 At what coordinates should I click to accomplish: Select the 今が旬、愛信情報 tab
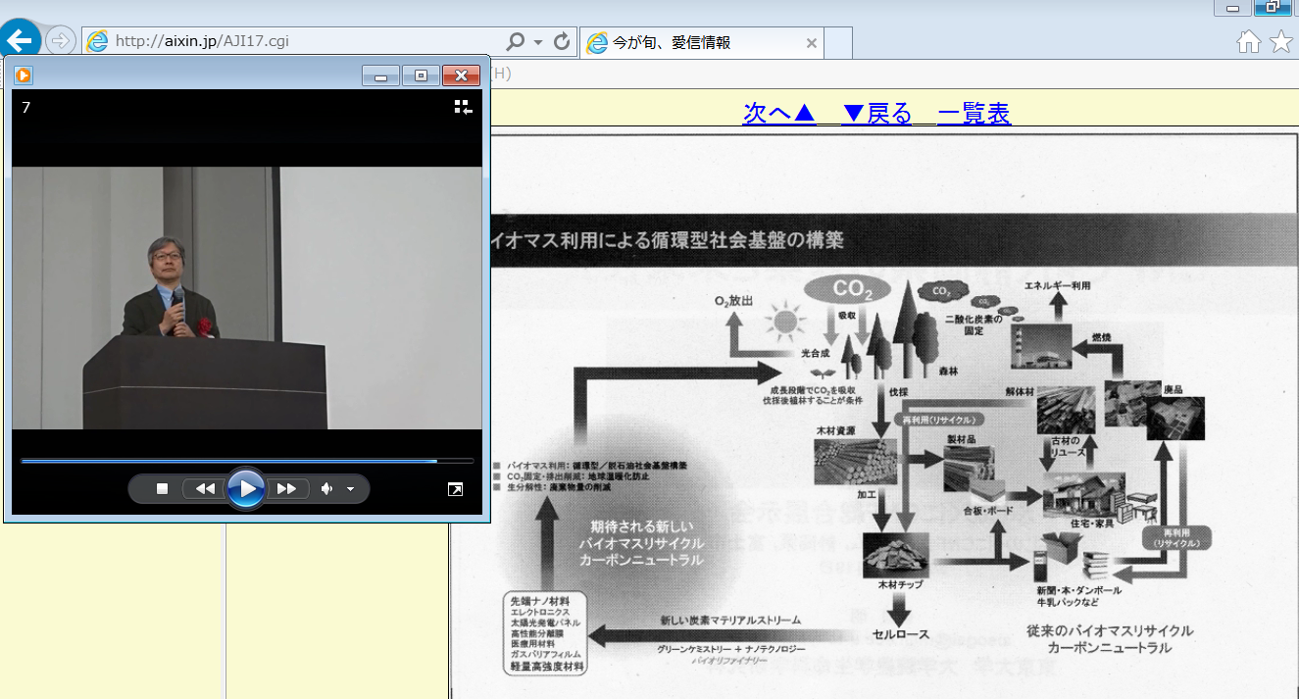(x=702, y=43)
